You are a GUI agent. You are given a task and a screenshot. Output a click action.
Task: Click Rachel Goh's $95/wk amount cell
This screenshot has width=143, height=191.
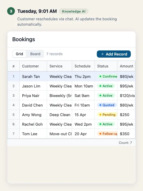[126, 124]
